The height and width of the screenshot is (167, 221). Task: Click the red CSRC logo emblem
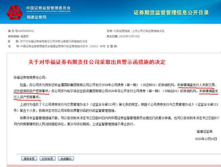point(14,12)
